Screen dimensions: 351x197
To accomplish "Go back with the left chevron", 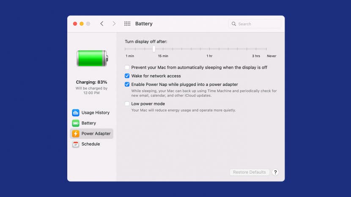I will click(x=102, y=24).
